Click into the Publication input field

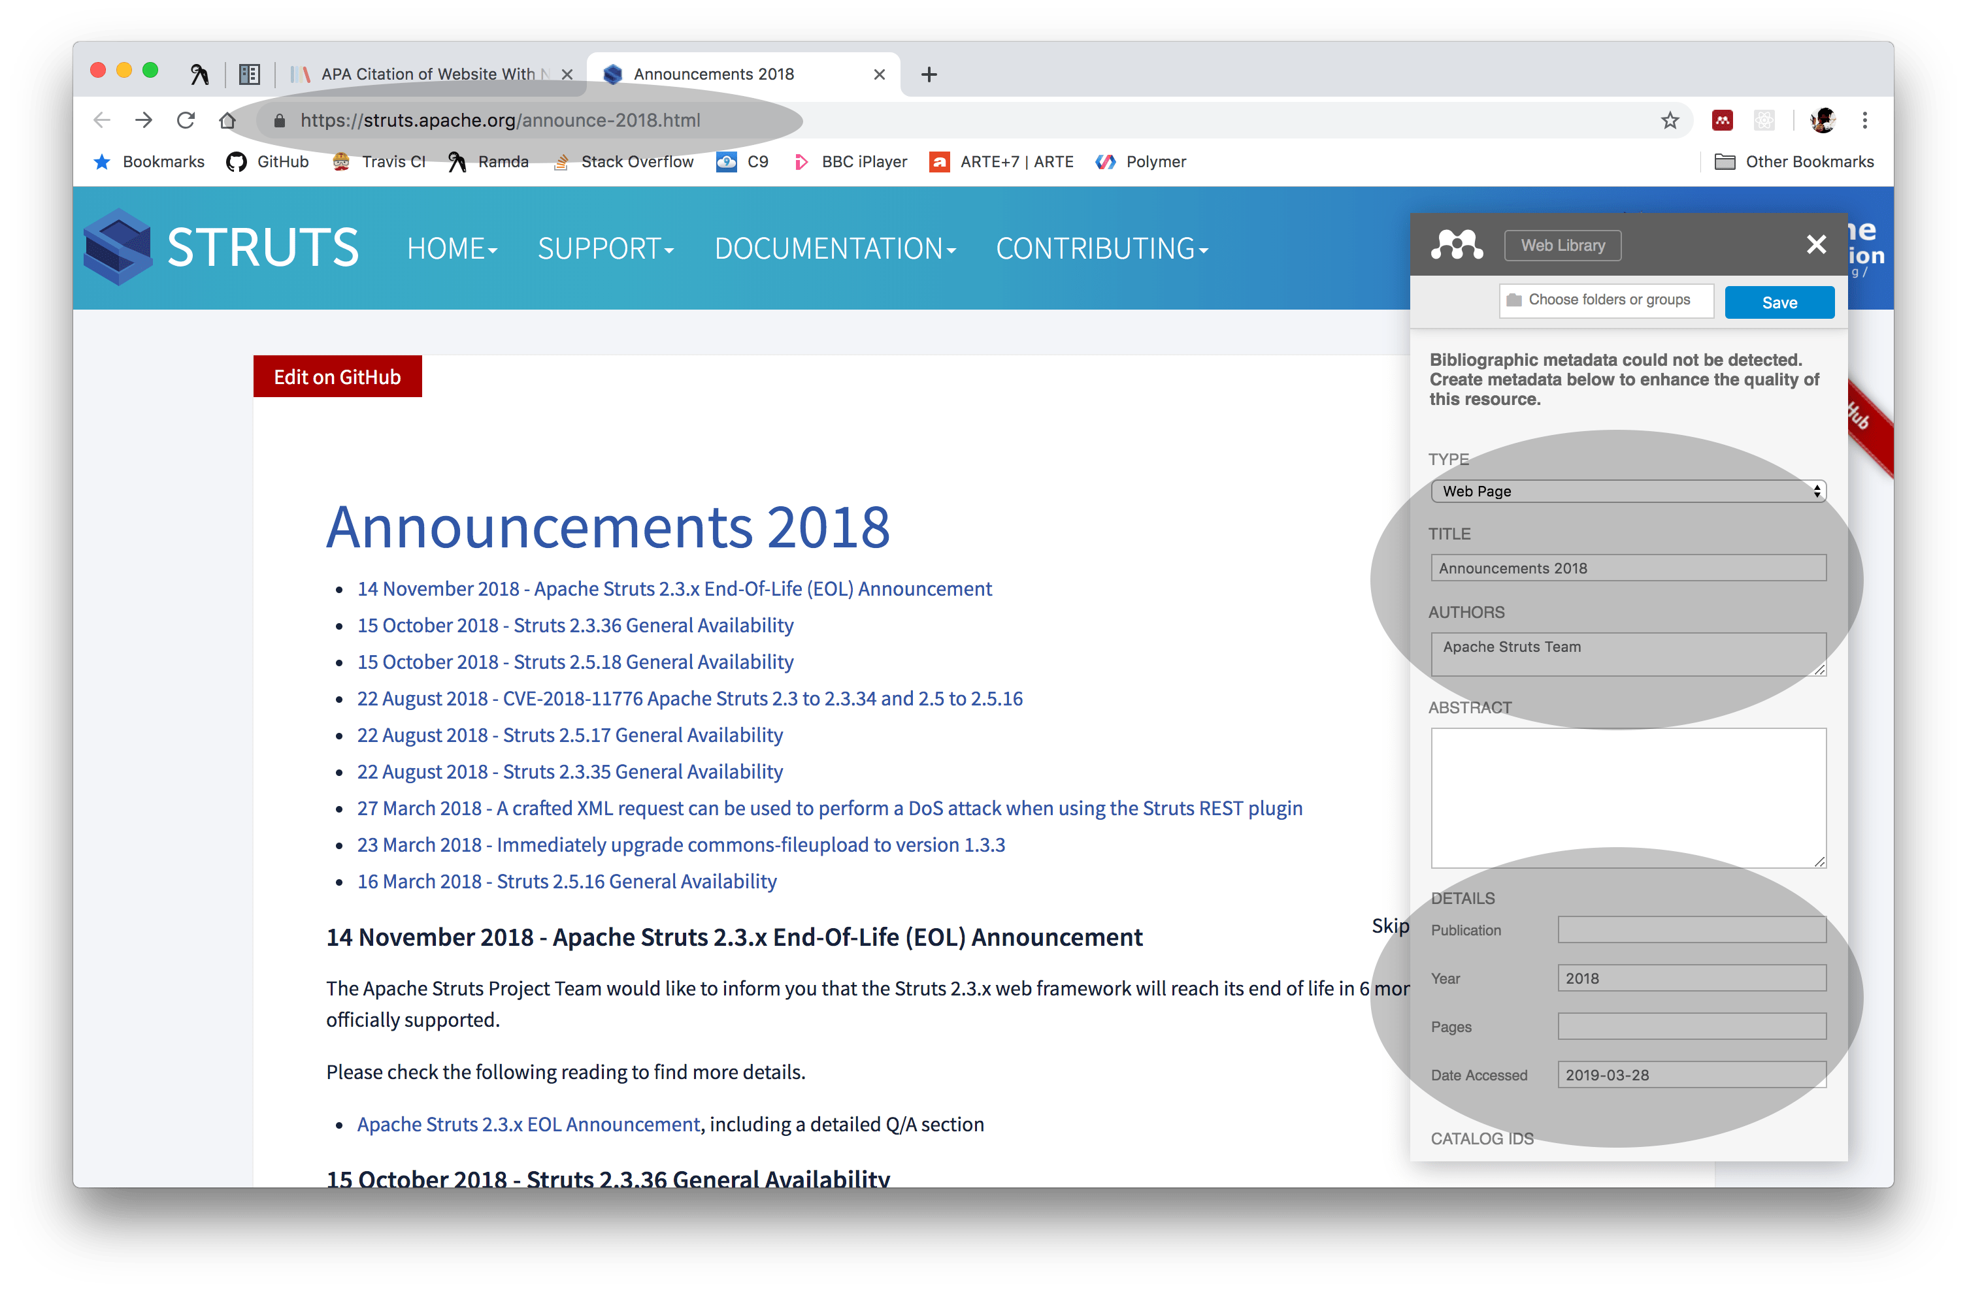point(1691,930)
